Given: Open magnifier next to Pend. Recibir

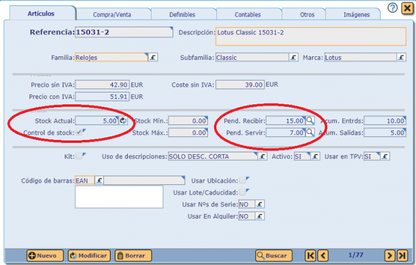Looking at the screenshot, I should tap(310, 120).
